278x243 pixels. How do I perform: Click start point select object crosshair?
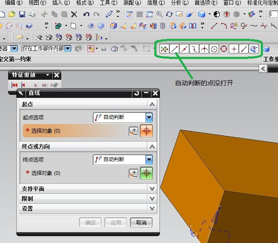click(147, 131)
